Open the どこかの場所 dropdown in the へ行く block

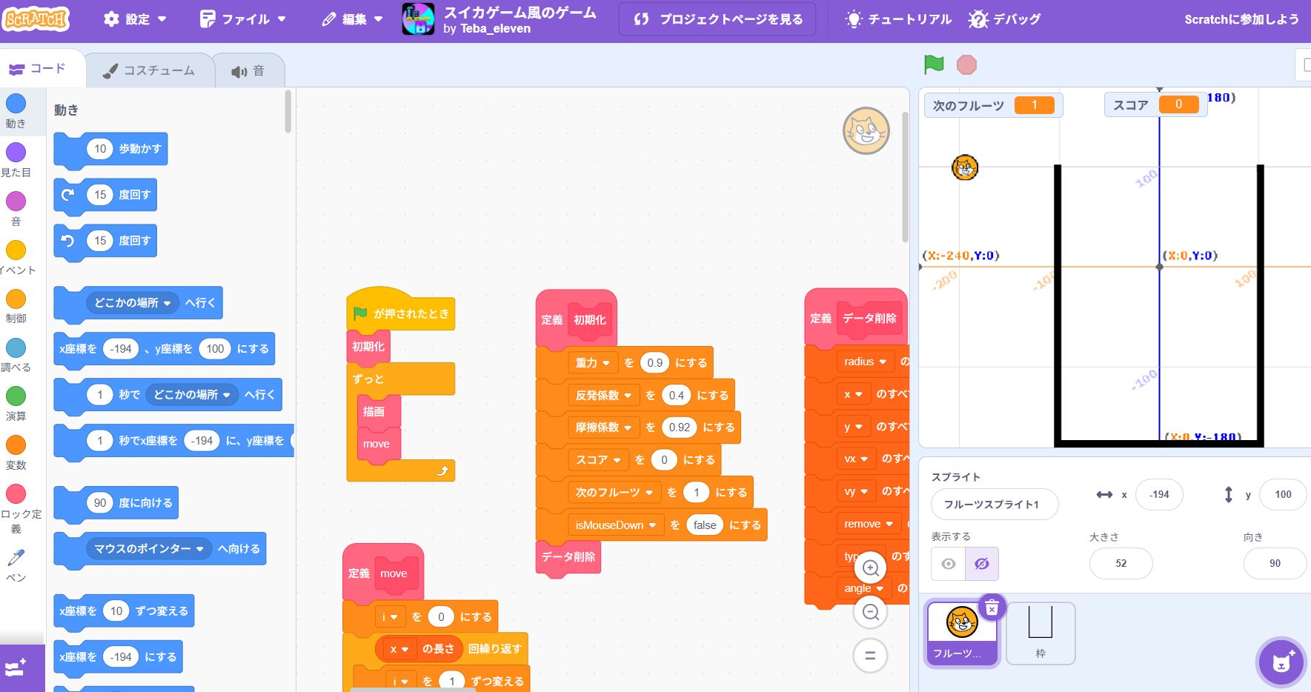(133, 303)
